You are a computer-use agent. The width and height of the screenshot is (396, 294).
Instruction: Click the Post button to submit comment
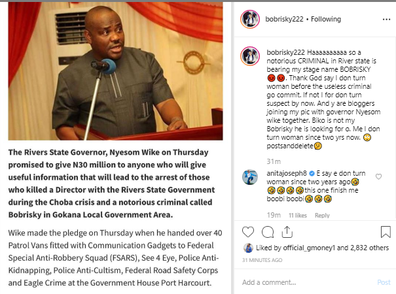(384, 282)
